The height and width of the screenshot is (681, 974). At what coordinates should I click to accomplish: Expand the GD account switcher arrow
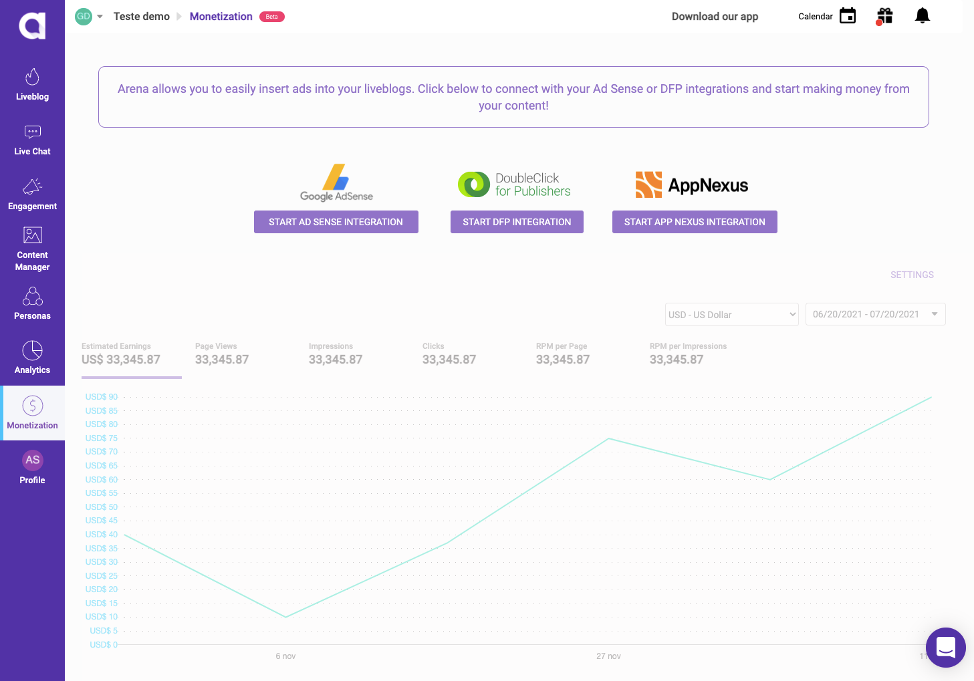tap(100, 17)
